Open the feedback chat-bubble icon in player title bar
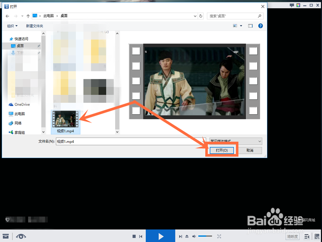 coord(291,5)
